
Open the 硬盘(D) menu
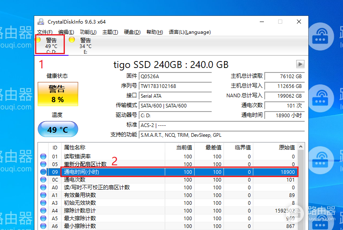[x=132, y=32]
